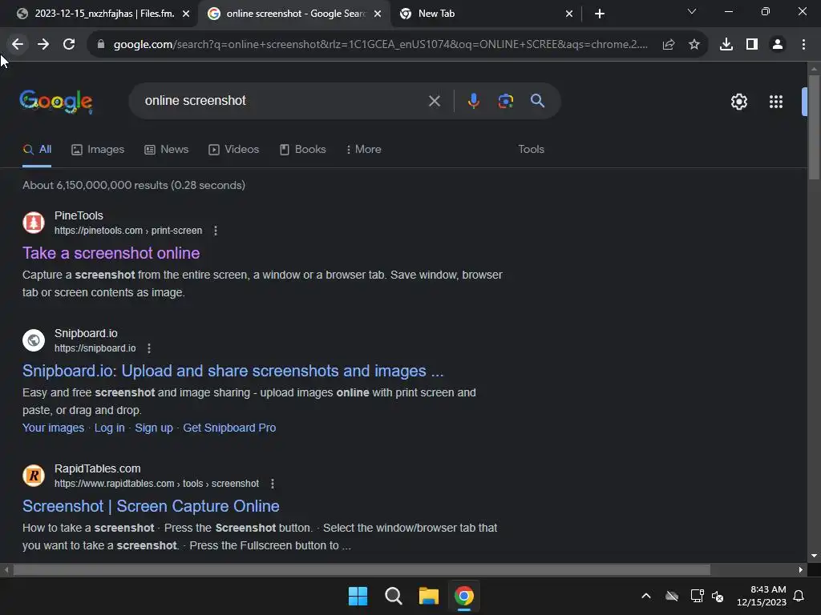Viewport: 821px width, 615px height.
Task: Bookmark this page with the star icon
Action: pyautogui.click(x=694, y=45)
